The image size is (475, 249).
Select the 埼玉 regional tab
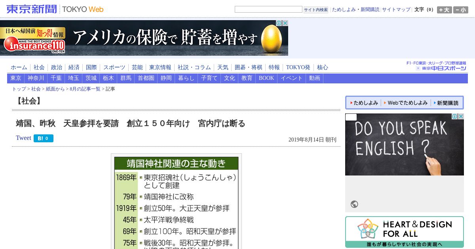pos(74,78)
